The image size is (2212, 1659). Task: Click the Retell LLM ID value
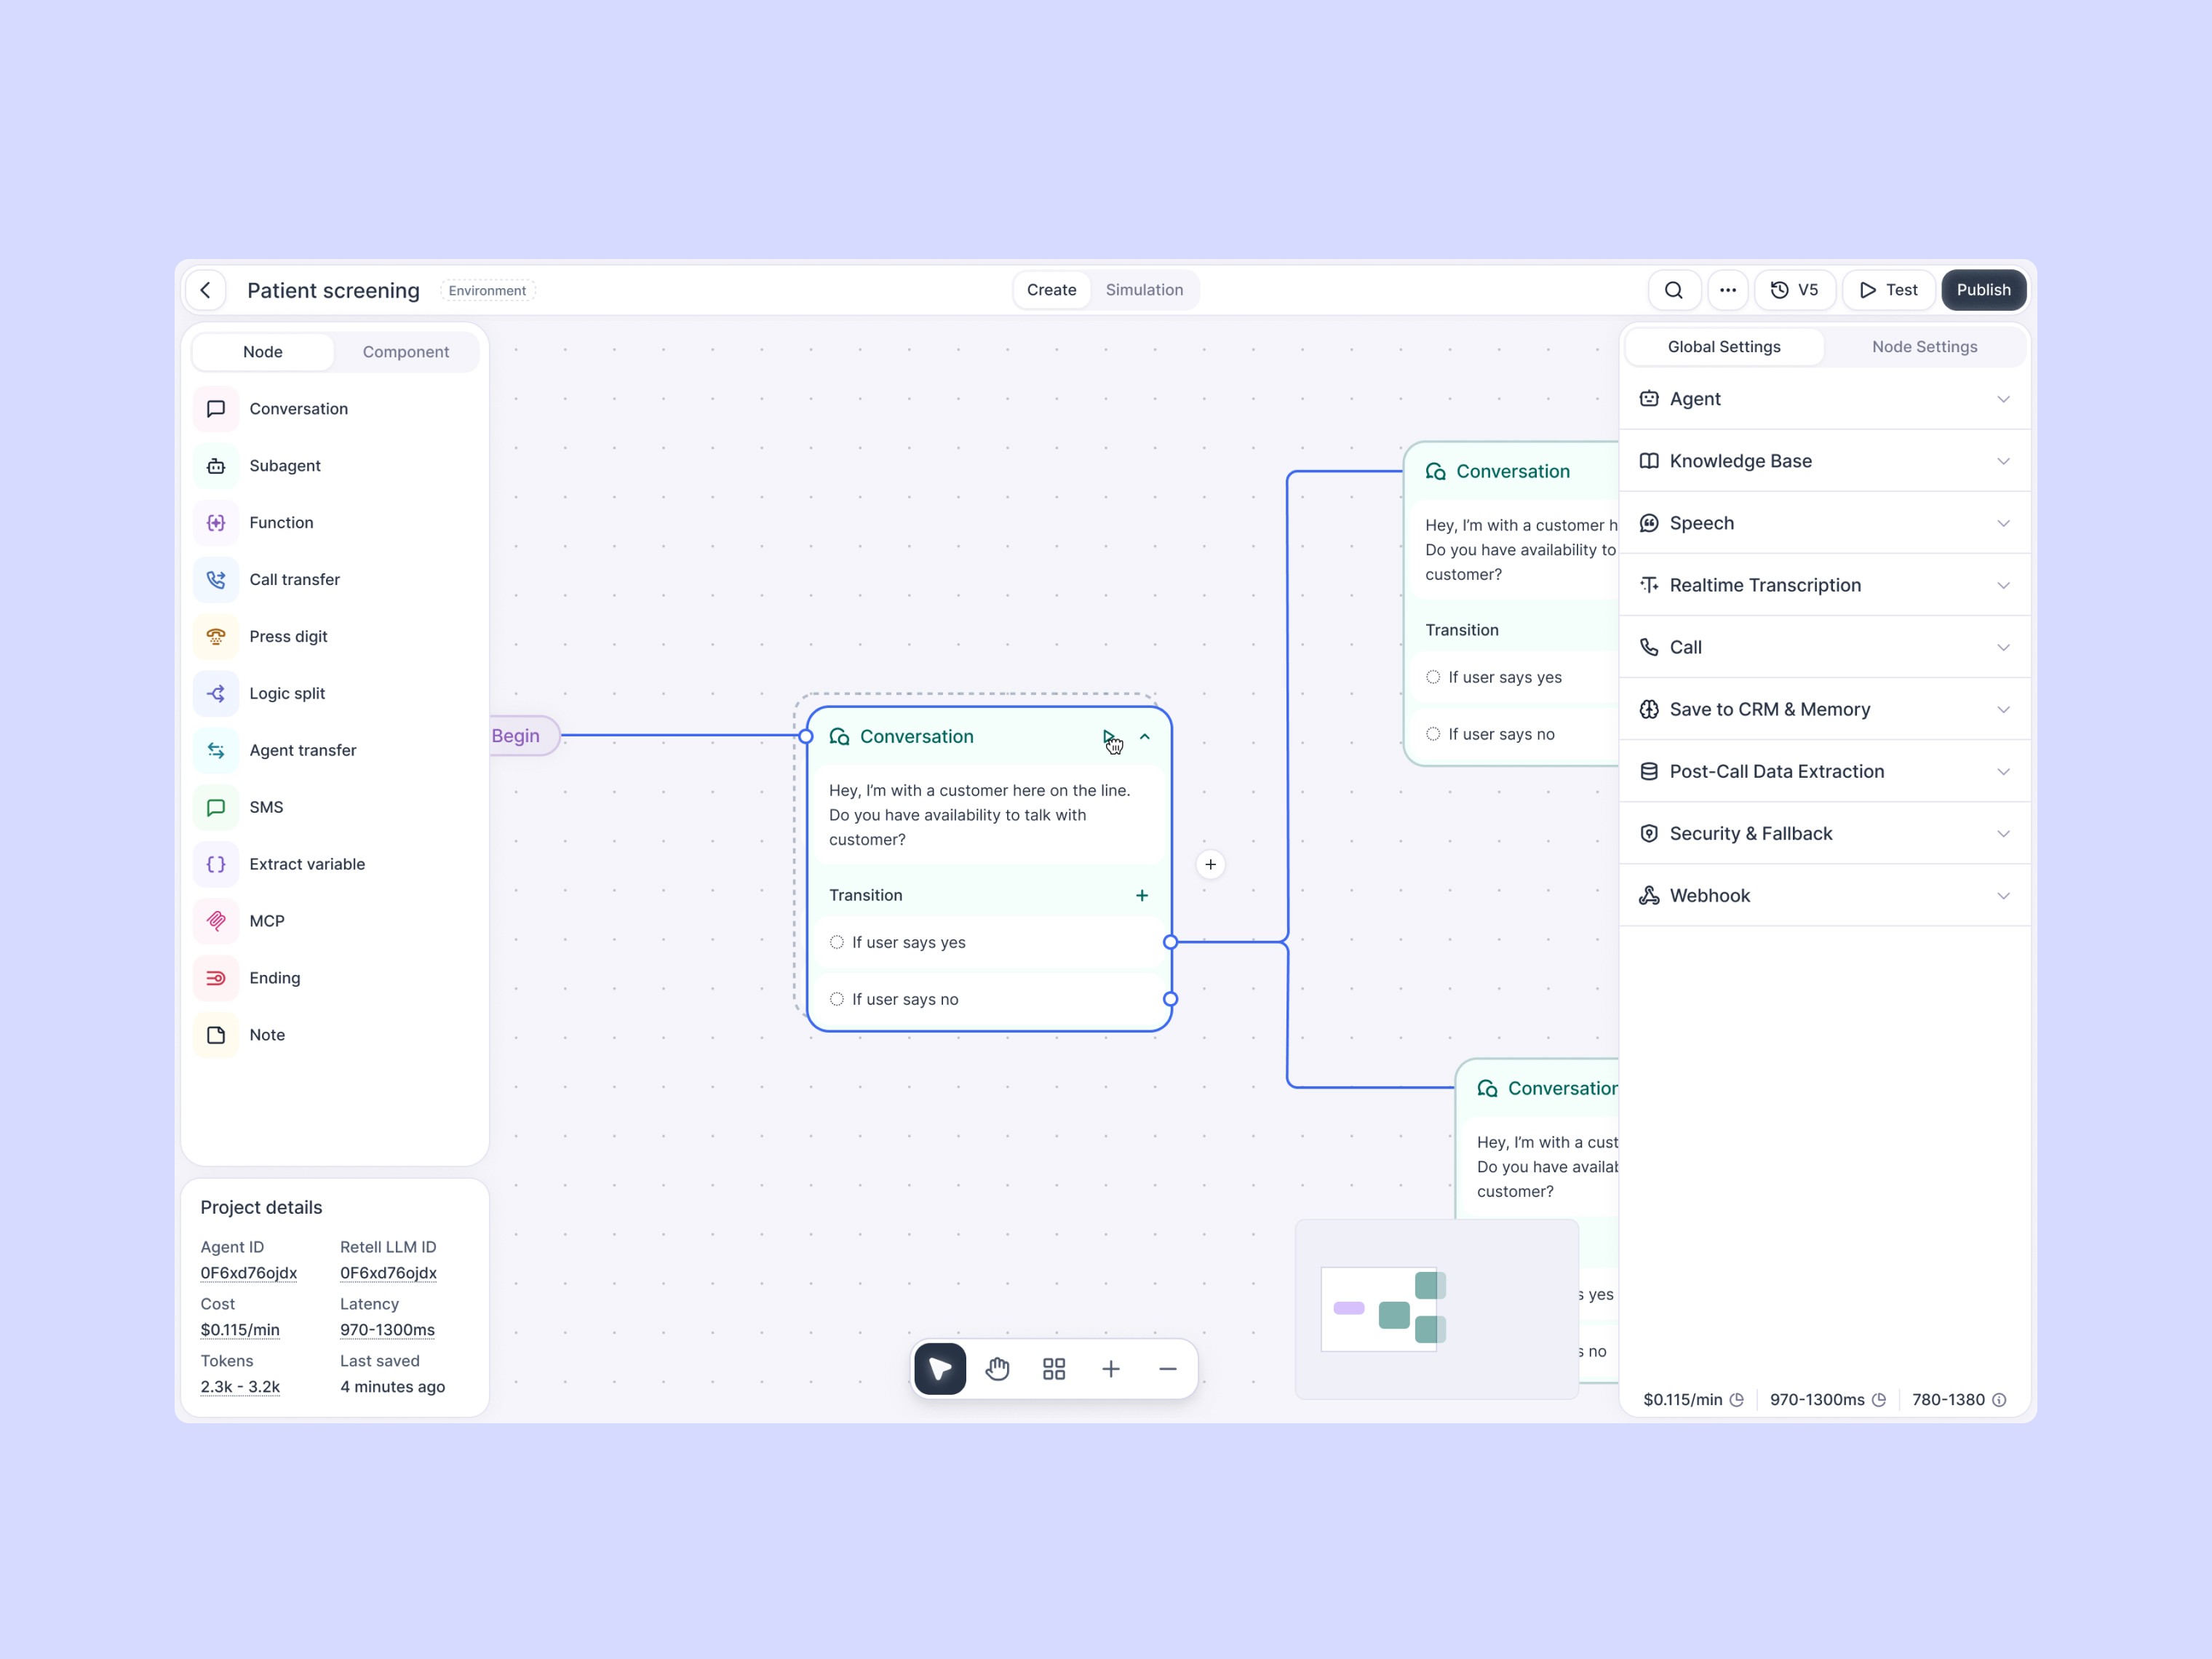[x=389, y=1274]
